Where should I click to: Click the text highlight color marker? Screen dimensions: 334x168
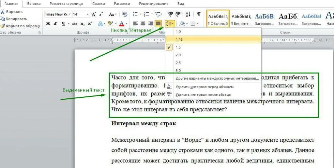coord(110,24)
